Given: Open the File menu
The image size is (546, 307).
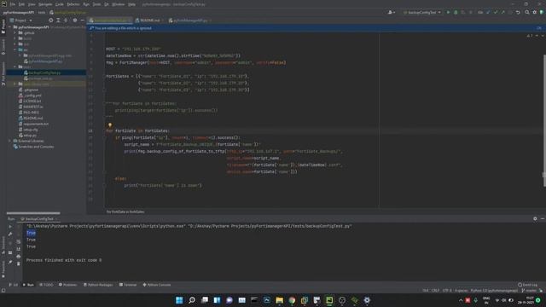Looking at the screenshot, I should click(13, 4).
